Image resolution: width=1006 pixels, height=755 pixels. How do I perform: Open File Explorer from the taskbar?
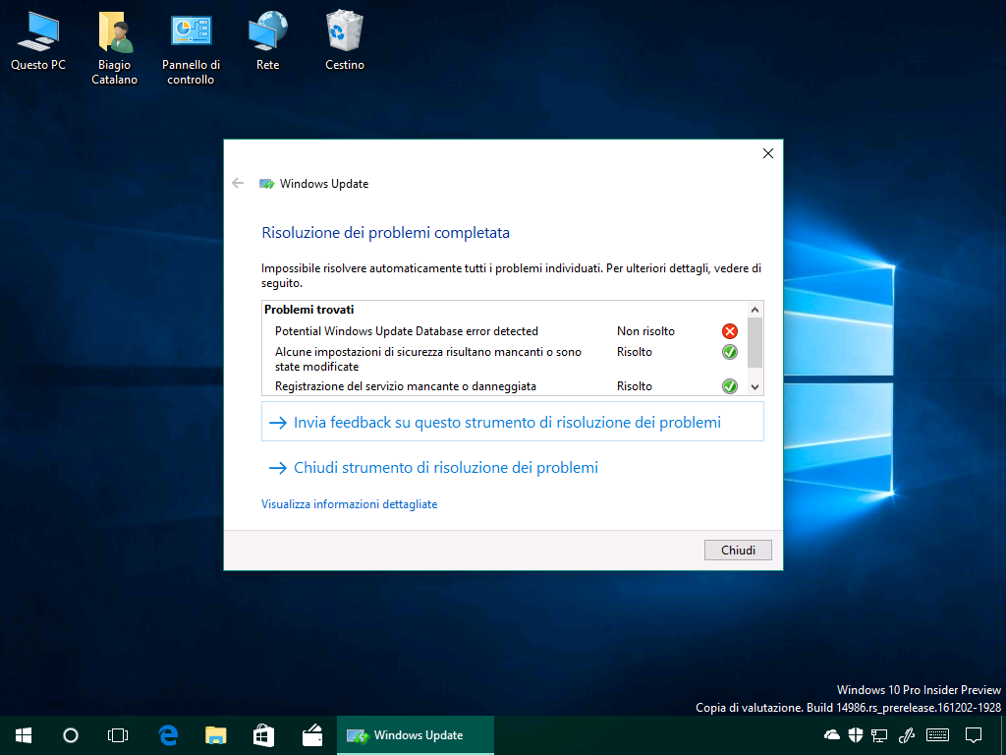coord(215,735)
